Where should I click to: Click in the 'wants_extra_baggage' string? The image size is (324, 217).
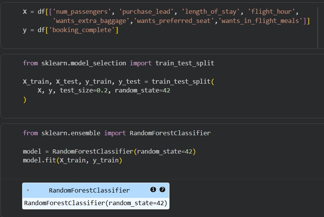[x=91, y=21]
